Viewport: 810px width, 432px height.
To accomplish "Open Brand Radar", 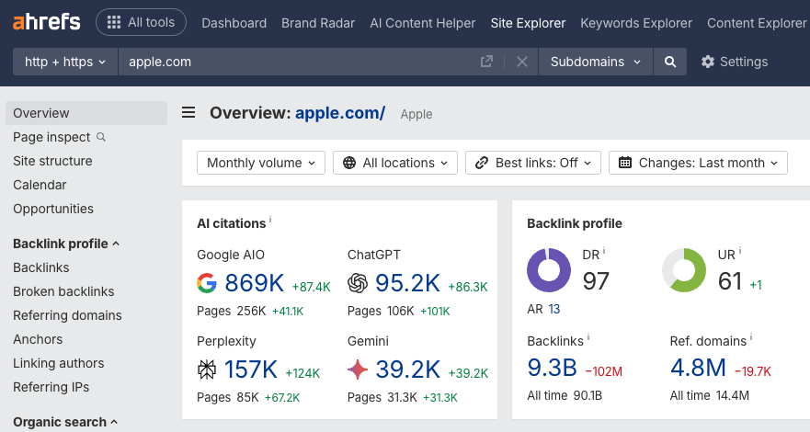I will click(318, 23).
